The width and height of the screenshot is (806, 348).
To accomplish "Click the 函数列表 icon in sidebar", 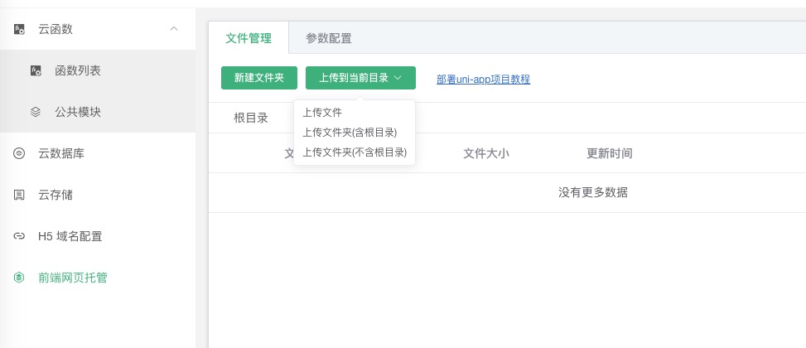I will (36, 70).
